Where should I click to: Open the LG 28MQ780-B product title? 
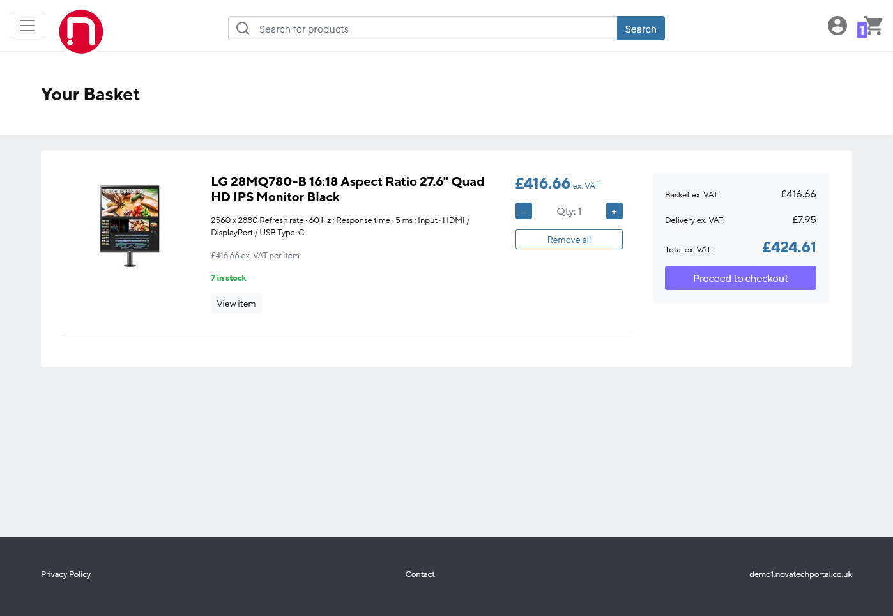pos(347,189)
